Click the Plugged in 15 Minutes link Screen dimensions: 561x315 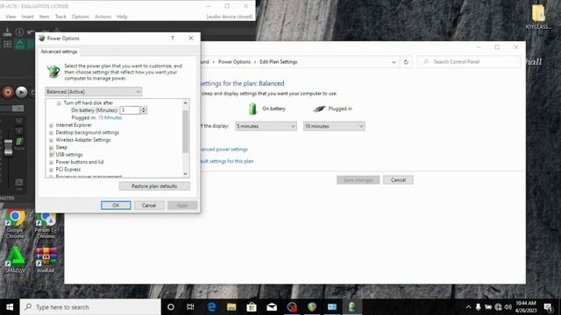pos(110,118)
